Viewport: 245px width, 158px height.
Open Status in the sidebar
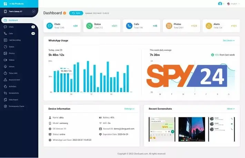click(19, 47)
